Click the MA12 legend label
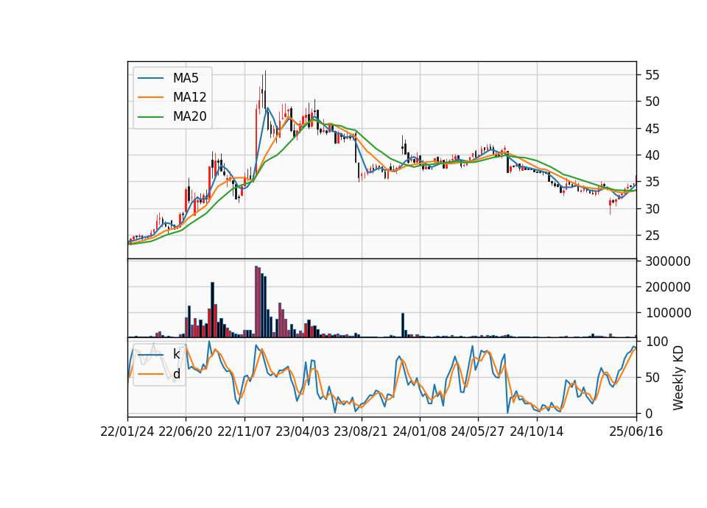 click(189, 97)
